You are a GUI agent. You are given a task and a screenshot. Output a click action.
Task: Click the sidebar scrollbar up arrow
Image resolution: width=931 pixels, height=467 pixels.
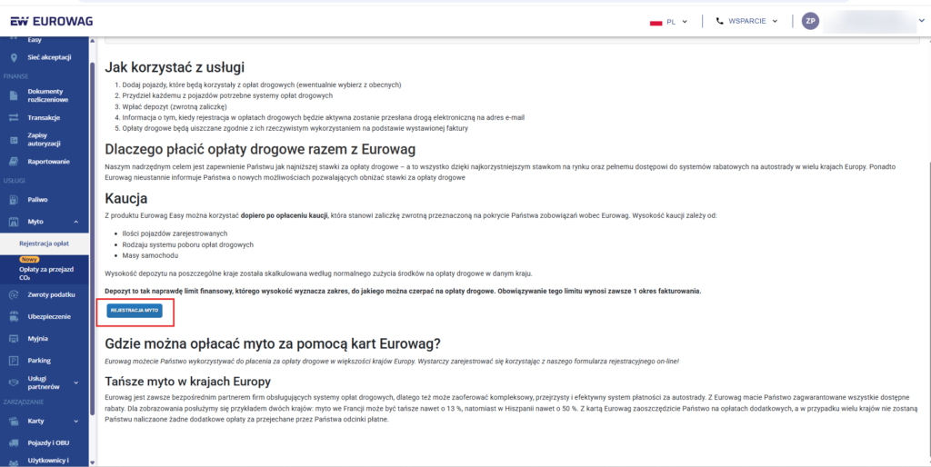[x=92, y=41]
